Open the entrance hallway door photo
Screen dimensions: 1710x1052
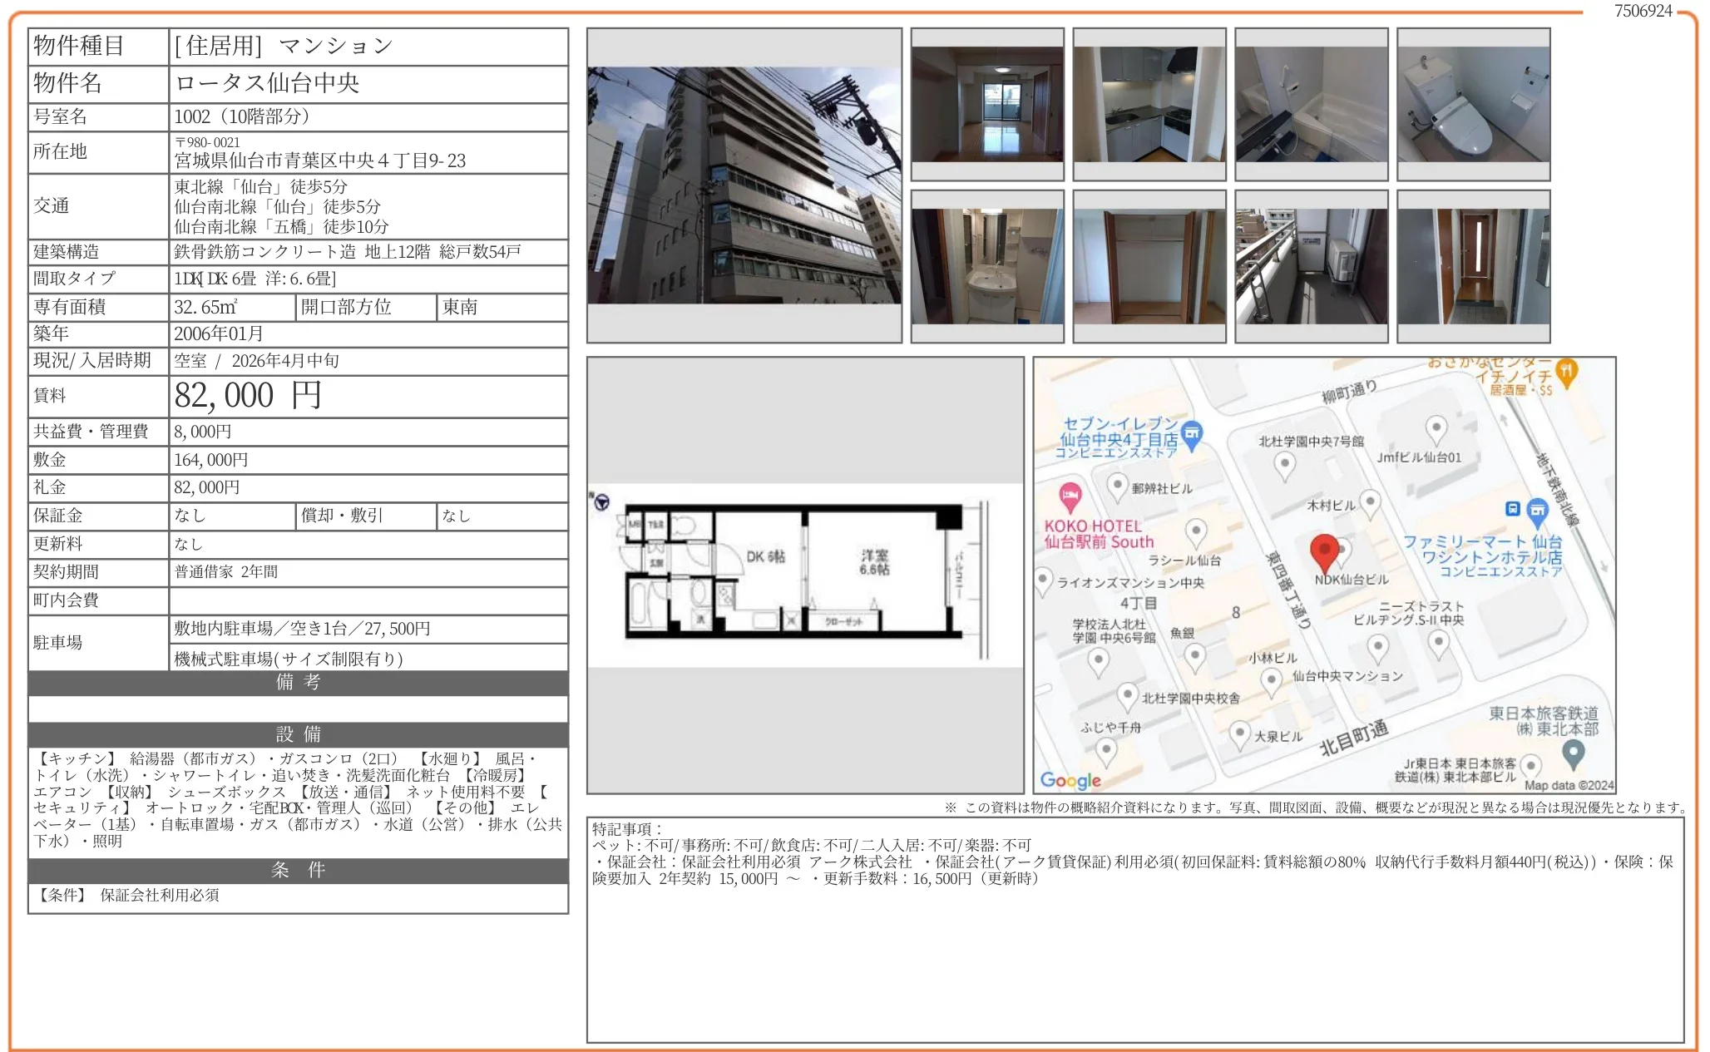pyautogui.click(x=1473, y=266)
